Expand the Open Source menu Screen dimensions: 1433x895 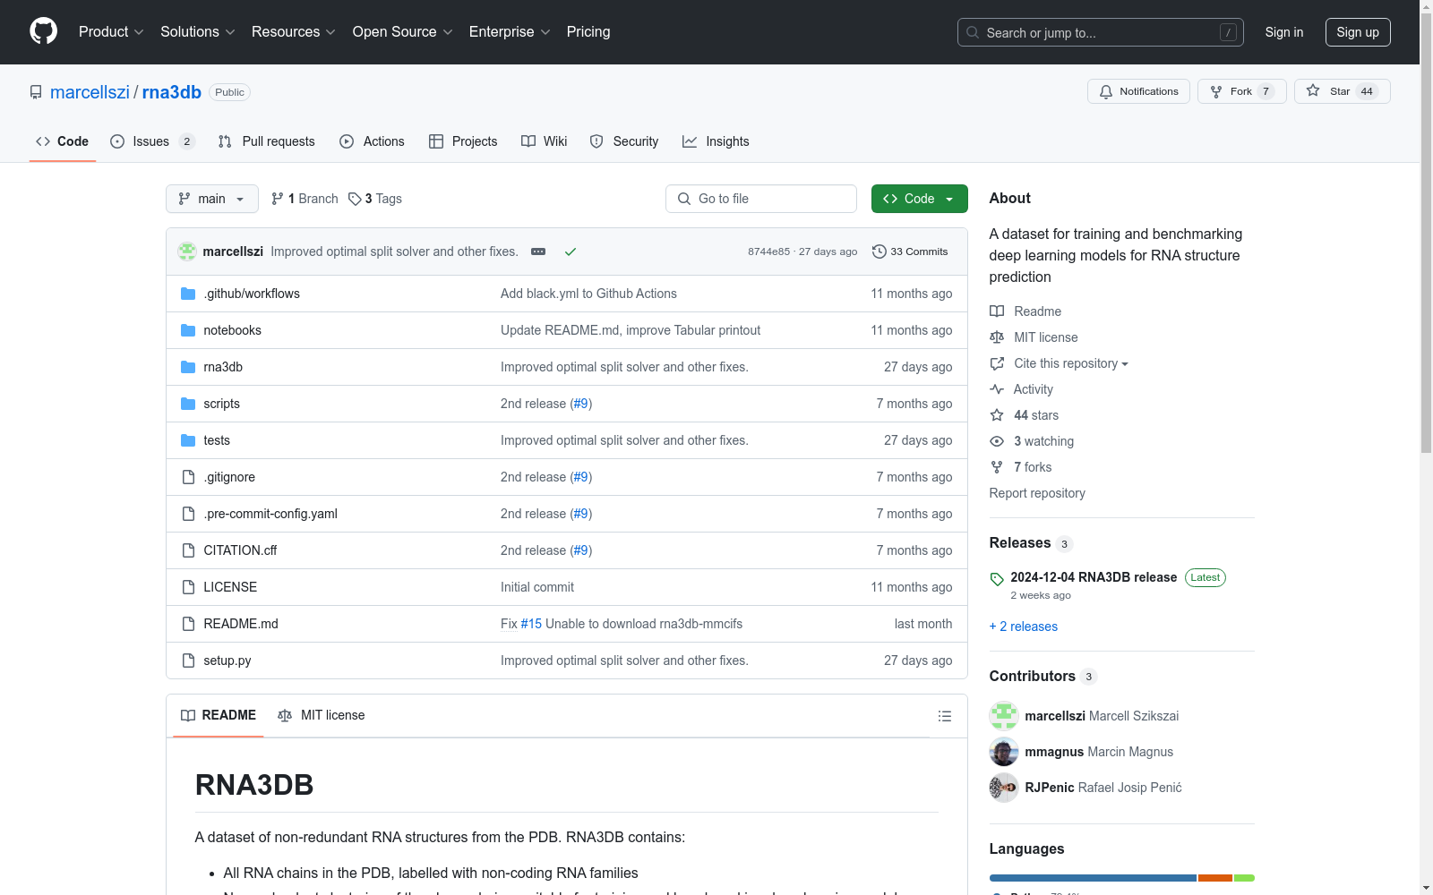(x=403, y=32)
